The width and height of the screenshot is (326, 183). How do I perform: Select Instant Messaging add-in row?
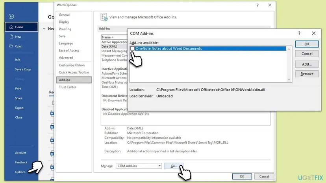114,51
